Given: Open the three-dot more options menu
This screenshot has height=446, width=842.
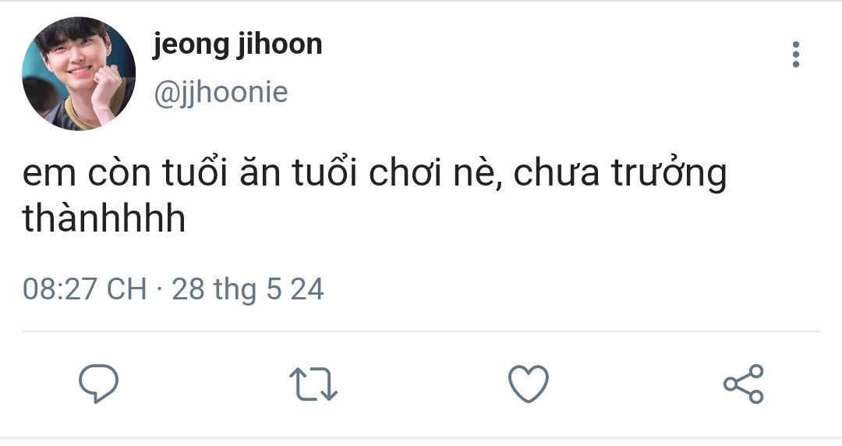Looking at the screenshot, I should (x=795, y=55).
